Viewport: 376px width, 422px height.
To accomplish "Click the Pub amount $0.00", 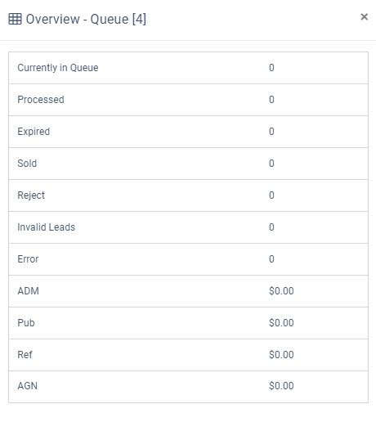I will [281, 323].
